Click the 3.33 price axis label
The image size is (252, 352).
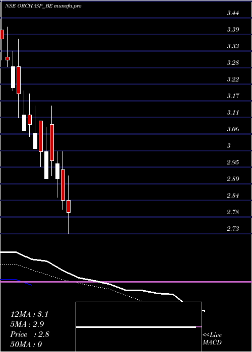(x=233, y=46)
